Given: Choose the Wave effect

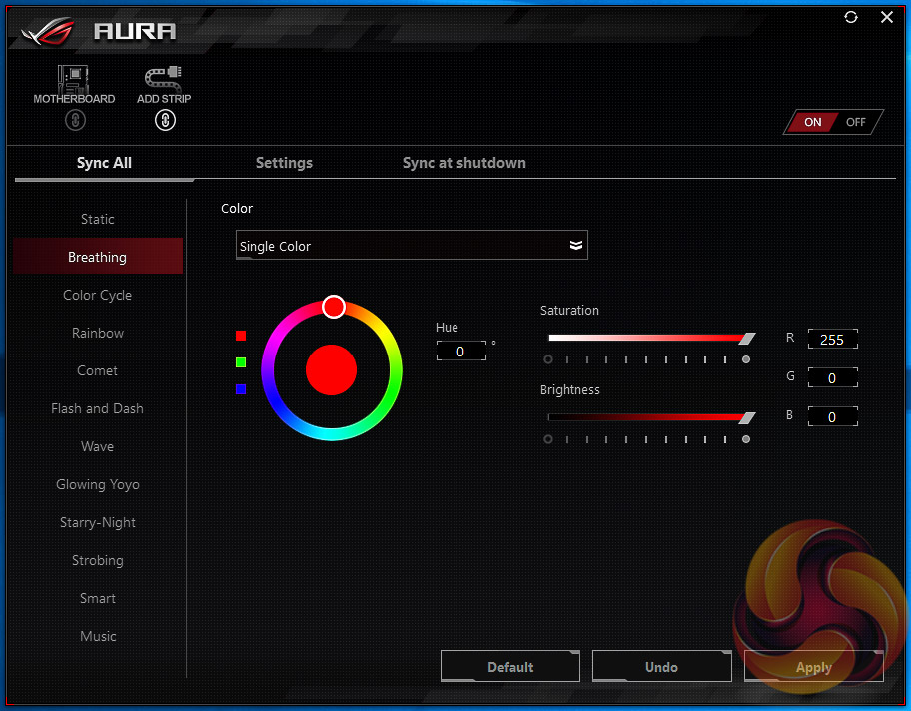Looking at the screenshot, I should (98, 446).
